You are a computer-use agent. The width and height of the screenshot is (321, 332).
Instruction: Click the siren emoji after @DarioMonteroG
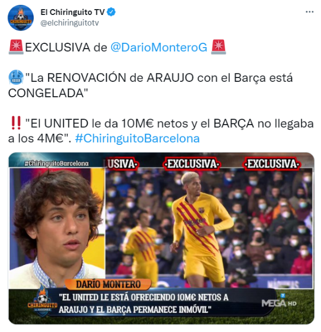[x=218, y=47]
